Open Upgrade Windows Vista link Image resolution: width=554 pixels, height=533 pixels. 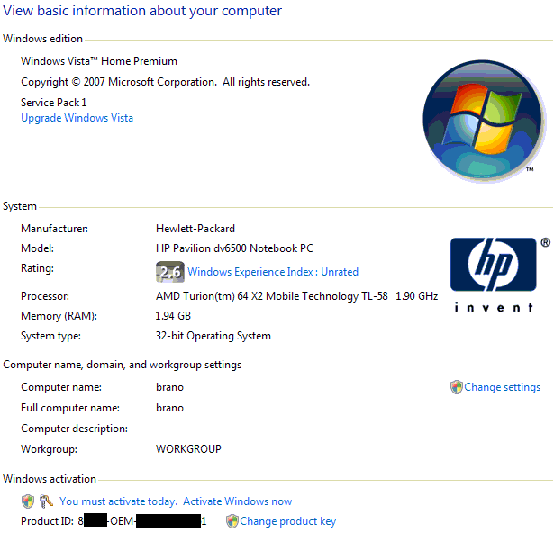(77, 118)
